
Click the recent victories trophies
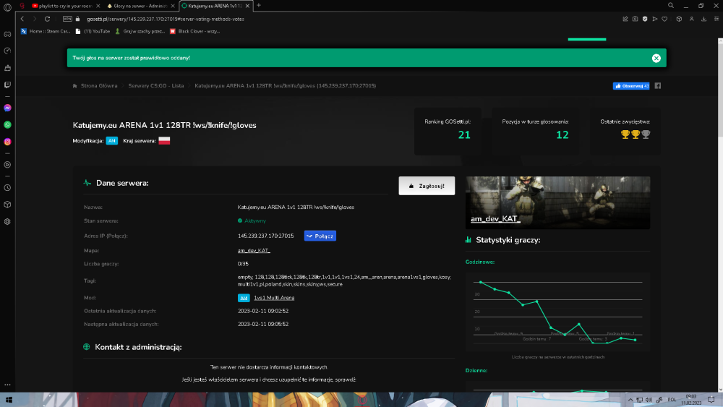click(x=636, y=134)
